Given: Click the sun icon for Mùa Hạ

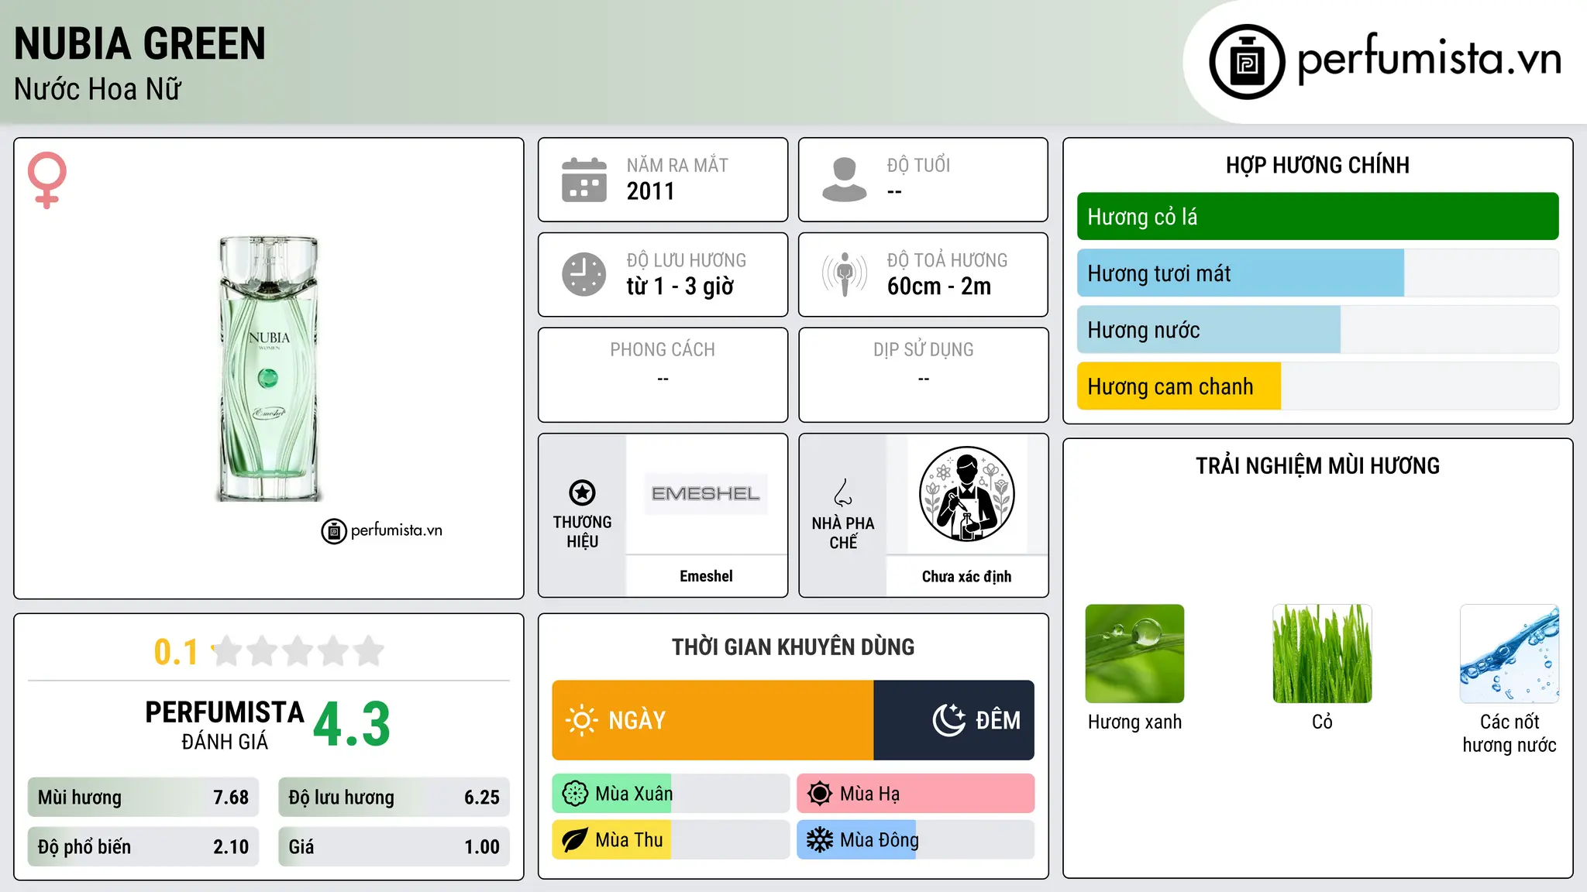Looking at the screenshot, I should (820, 794).
